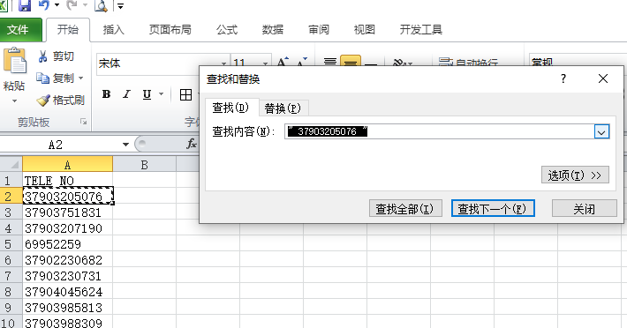Select column A header
The image size is (627, 328).
coord(68,164)
